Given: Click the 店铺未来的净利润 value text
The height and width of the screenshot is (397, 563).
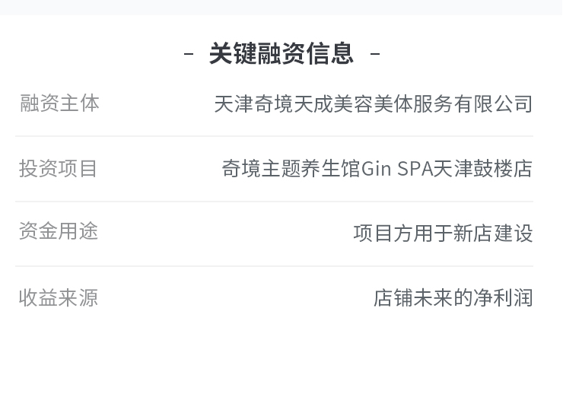Looking at the screenshot, I should coord(453,298).
